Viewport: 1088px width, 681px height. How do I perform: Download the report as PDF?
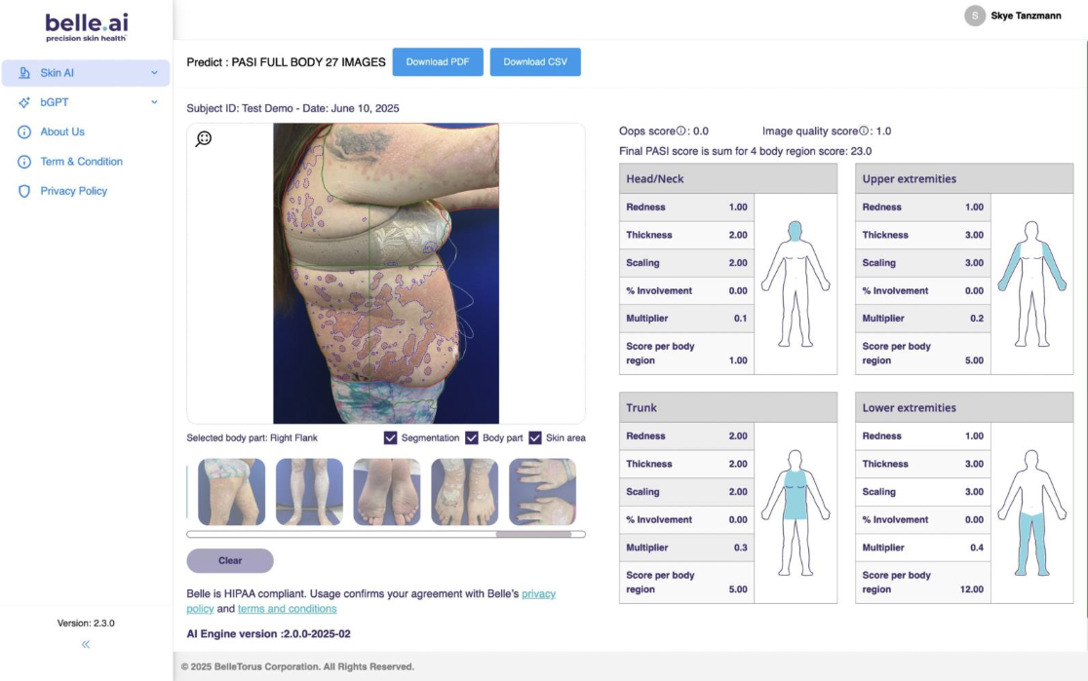pos(438,61)
